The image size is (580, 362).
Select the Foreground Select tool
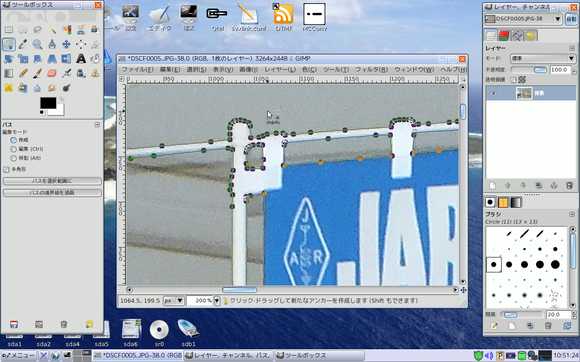pos(95,30)
